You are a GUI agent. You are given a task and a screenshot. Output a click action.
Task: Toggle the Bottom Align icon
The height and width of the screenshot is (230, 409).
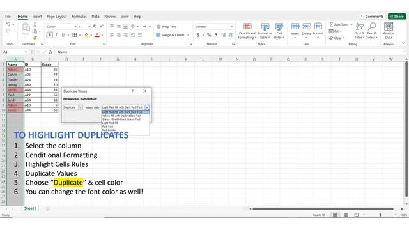pos(126,26)
